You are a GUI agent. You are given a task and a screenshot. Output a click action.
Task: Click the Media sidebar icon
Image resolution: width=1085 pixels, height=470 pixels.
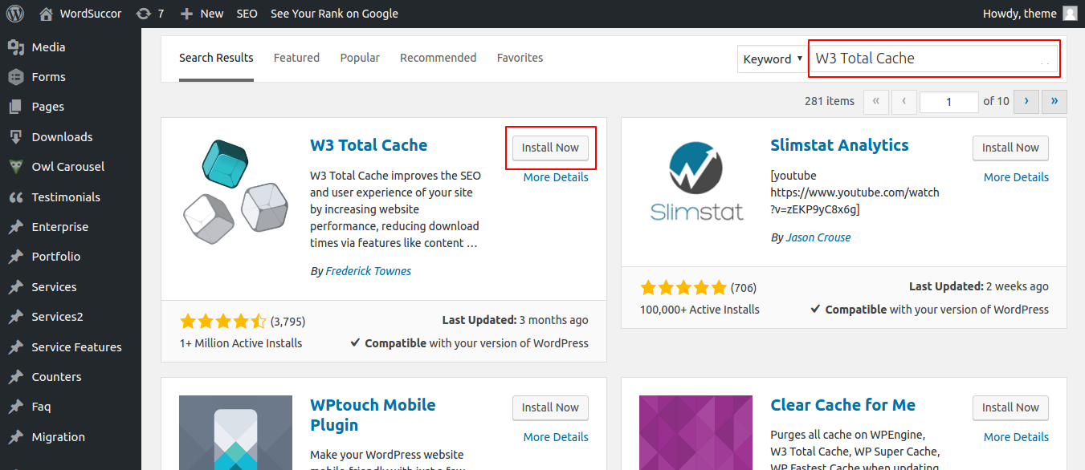click(x=15, y=47)
